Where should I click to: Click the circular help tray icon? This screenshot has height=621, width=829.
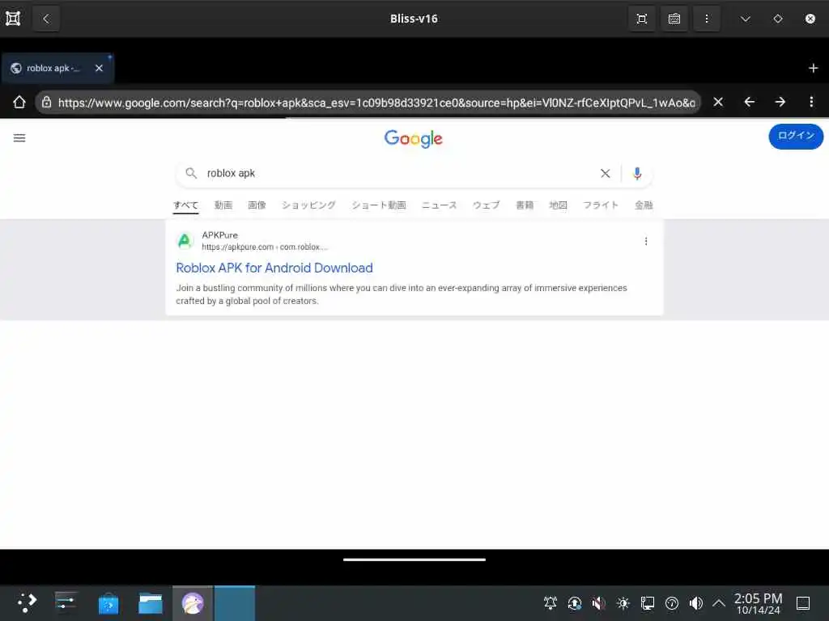point(671,603)
